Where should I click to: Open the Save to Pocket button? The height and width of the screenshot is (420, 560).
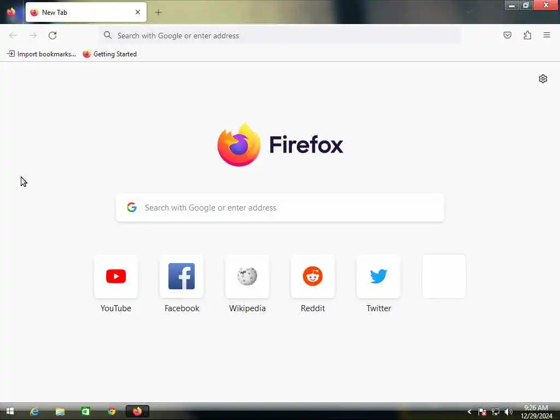pyautogui.click(x=507, y=35)
